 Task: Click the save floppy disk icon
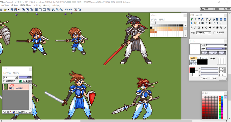tap(12, 10)
